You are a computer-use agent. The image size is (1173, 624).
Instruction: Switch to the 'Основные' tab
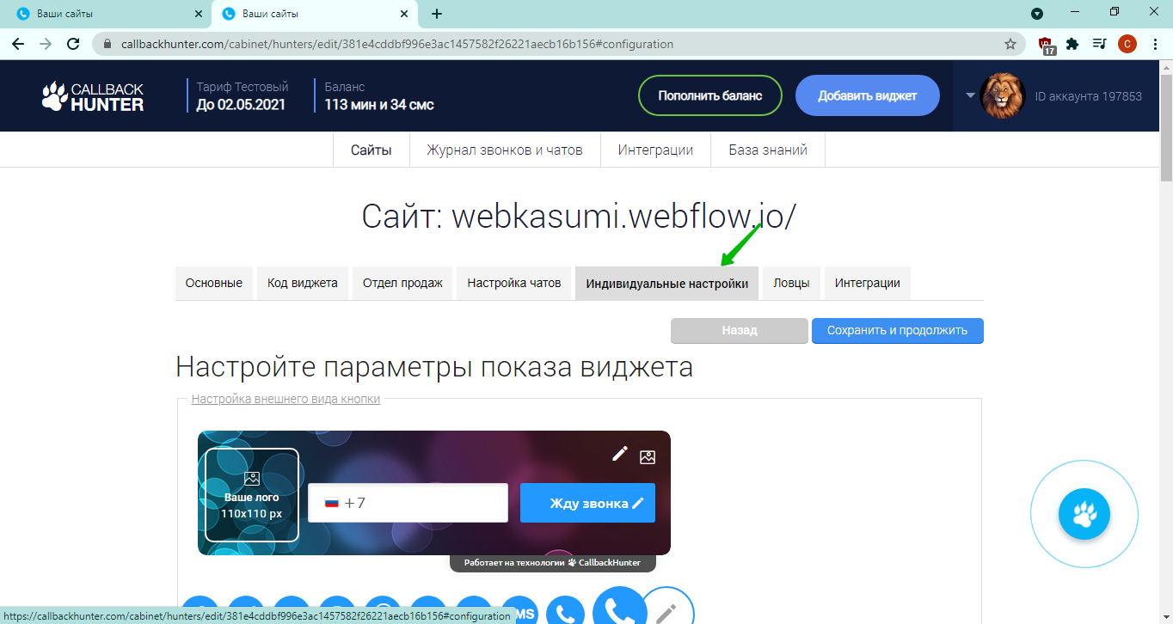tap(214, 283)
